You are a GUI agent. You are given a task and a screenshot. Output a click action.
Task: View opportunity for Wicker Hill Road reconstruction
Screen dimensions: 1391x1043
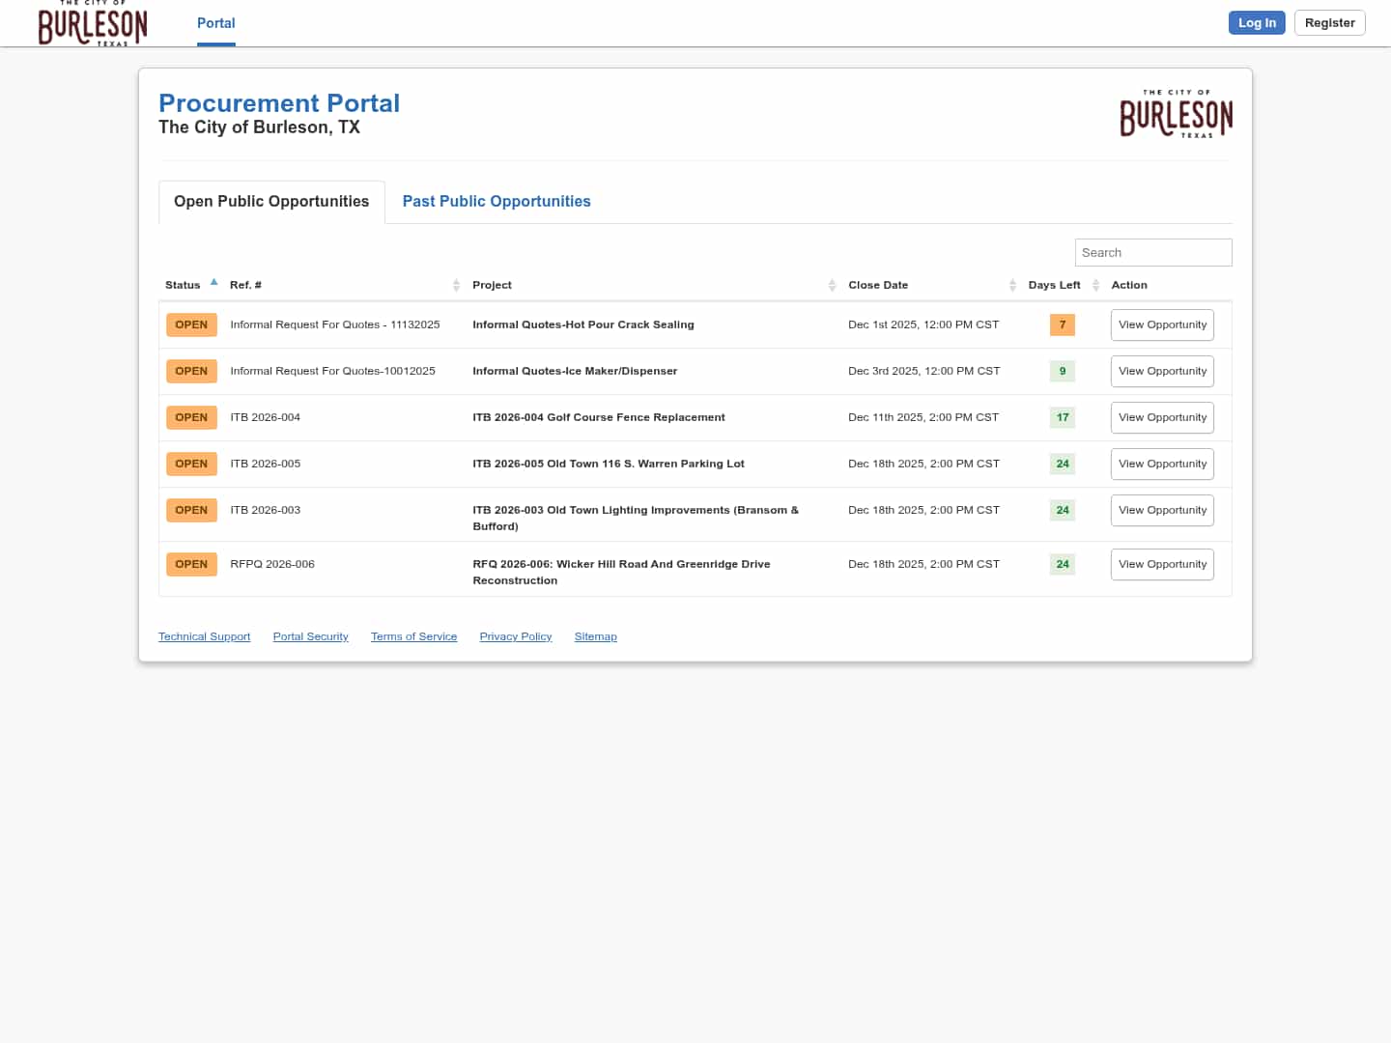[1162, 565]
